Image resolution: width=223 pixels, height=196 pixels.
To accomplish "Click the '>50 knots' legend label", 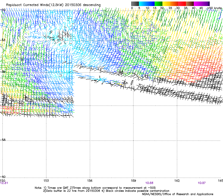I will [x=214, y=8].
